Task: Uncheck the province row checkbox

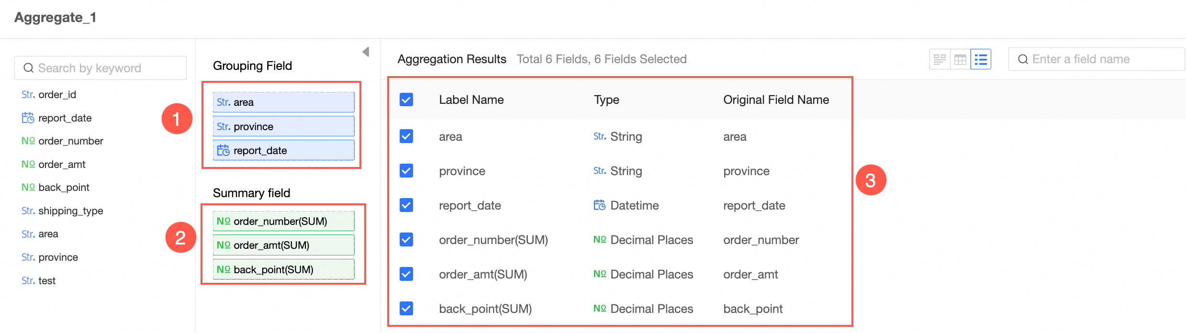Action: [x=406, y=171]
